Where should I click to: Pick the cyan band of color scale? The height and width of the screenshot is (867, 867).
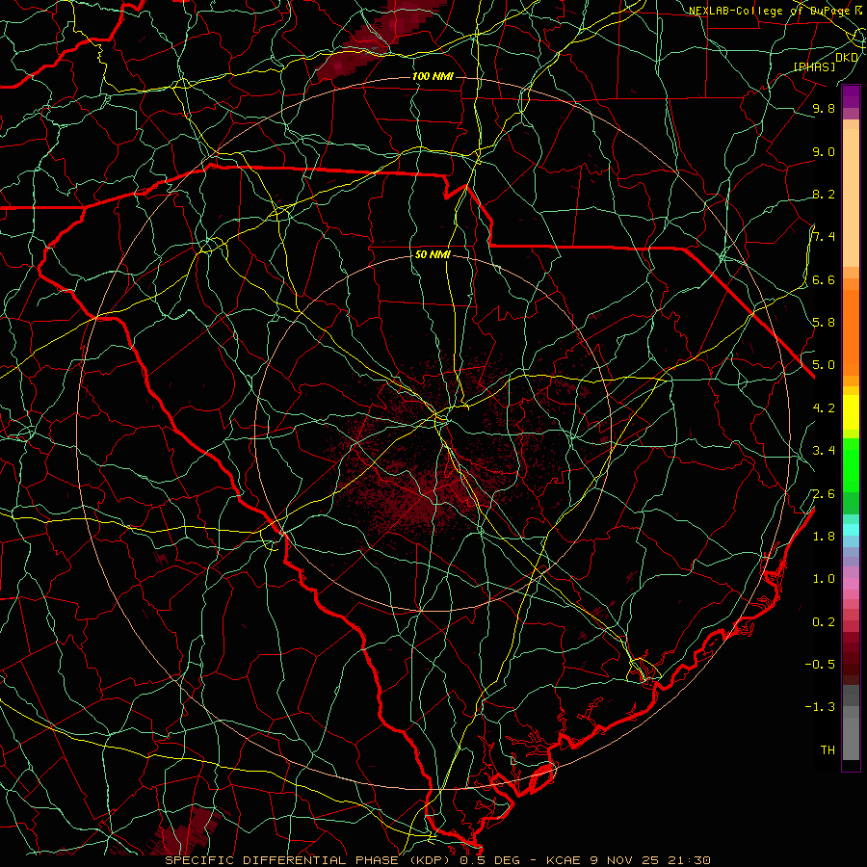click(x=851, y=529)
